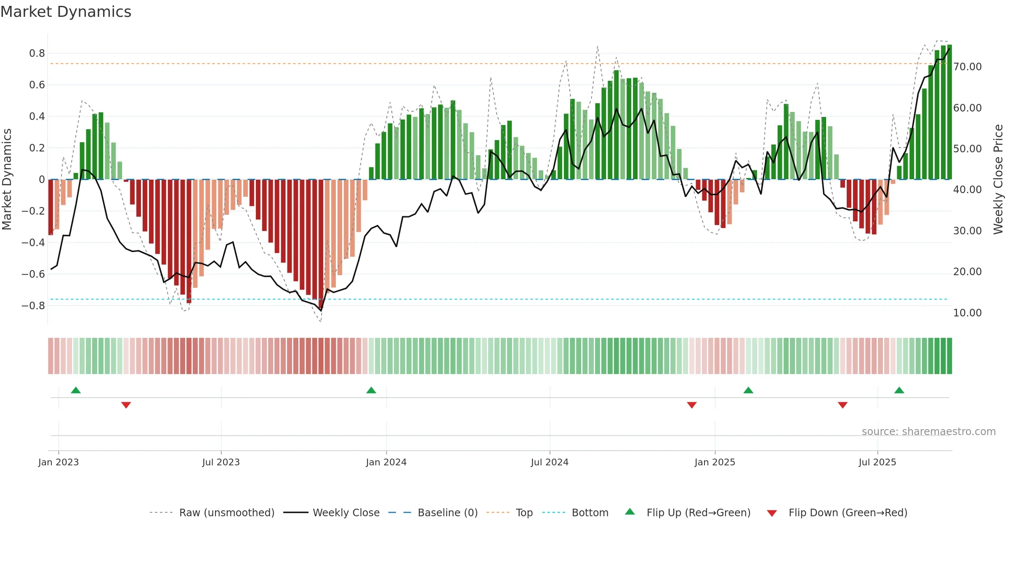Click the Jul 2024 x-axis label
The height and width of the screenshot is (568, 1010).
coord(550,462)
